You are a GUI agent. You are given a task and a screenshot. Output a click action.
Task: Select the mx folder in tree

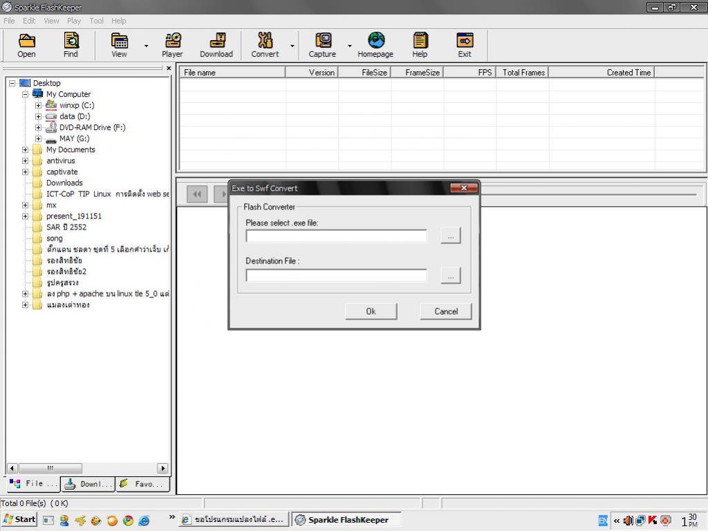(51, 205)
